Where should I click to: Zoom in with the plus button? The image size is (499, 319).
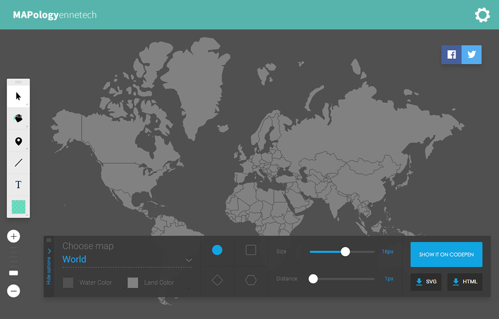tap(13, 236)
